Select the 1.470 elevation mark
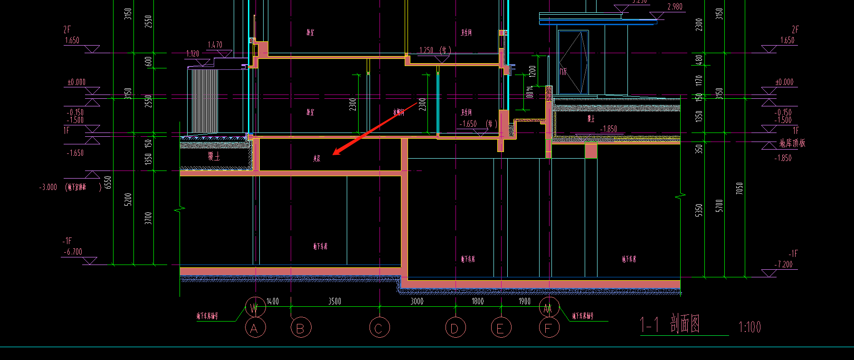The height and width of the screenshot is (360, 854). point(215,45)
